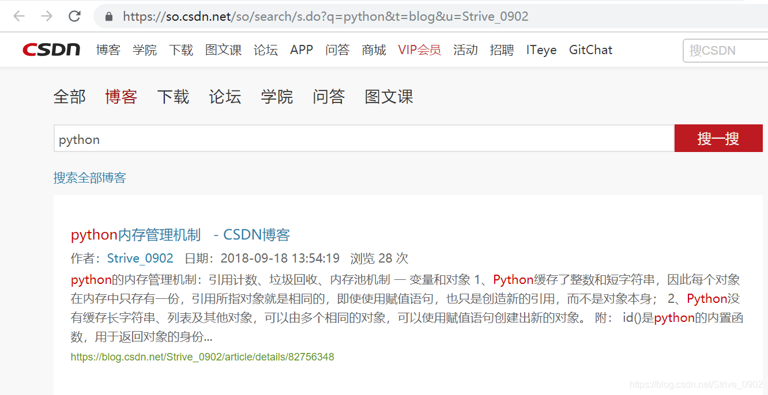The image size is (768, 395).
Task: Focus the 搜CSDN header search box
Action: (725, 51)
